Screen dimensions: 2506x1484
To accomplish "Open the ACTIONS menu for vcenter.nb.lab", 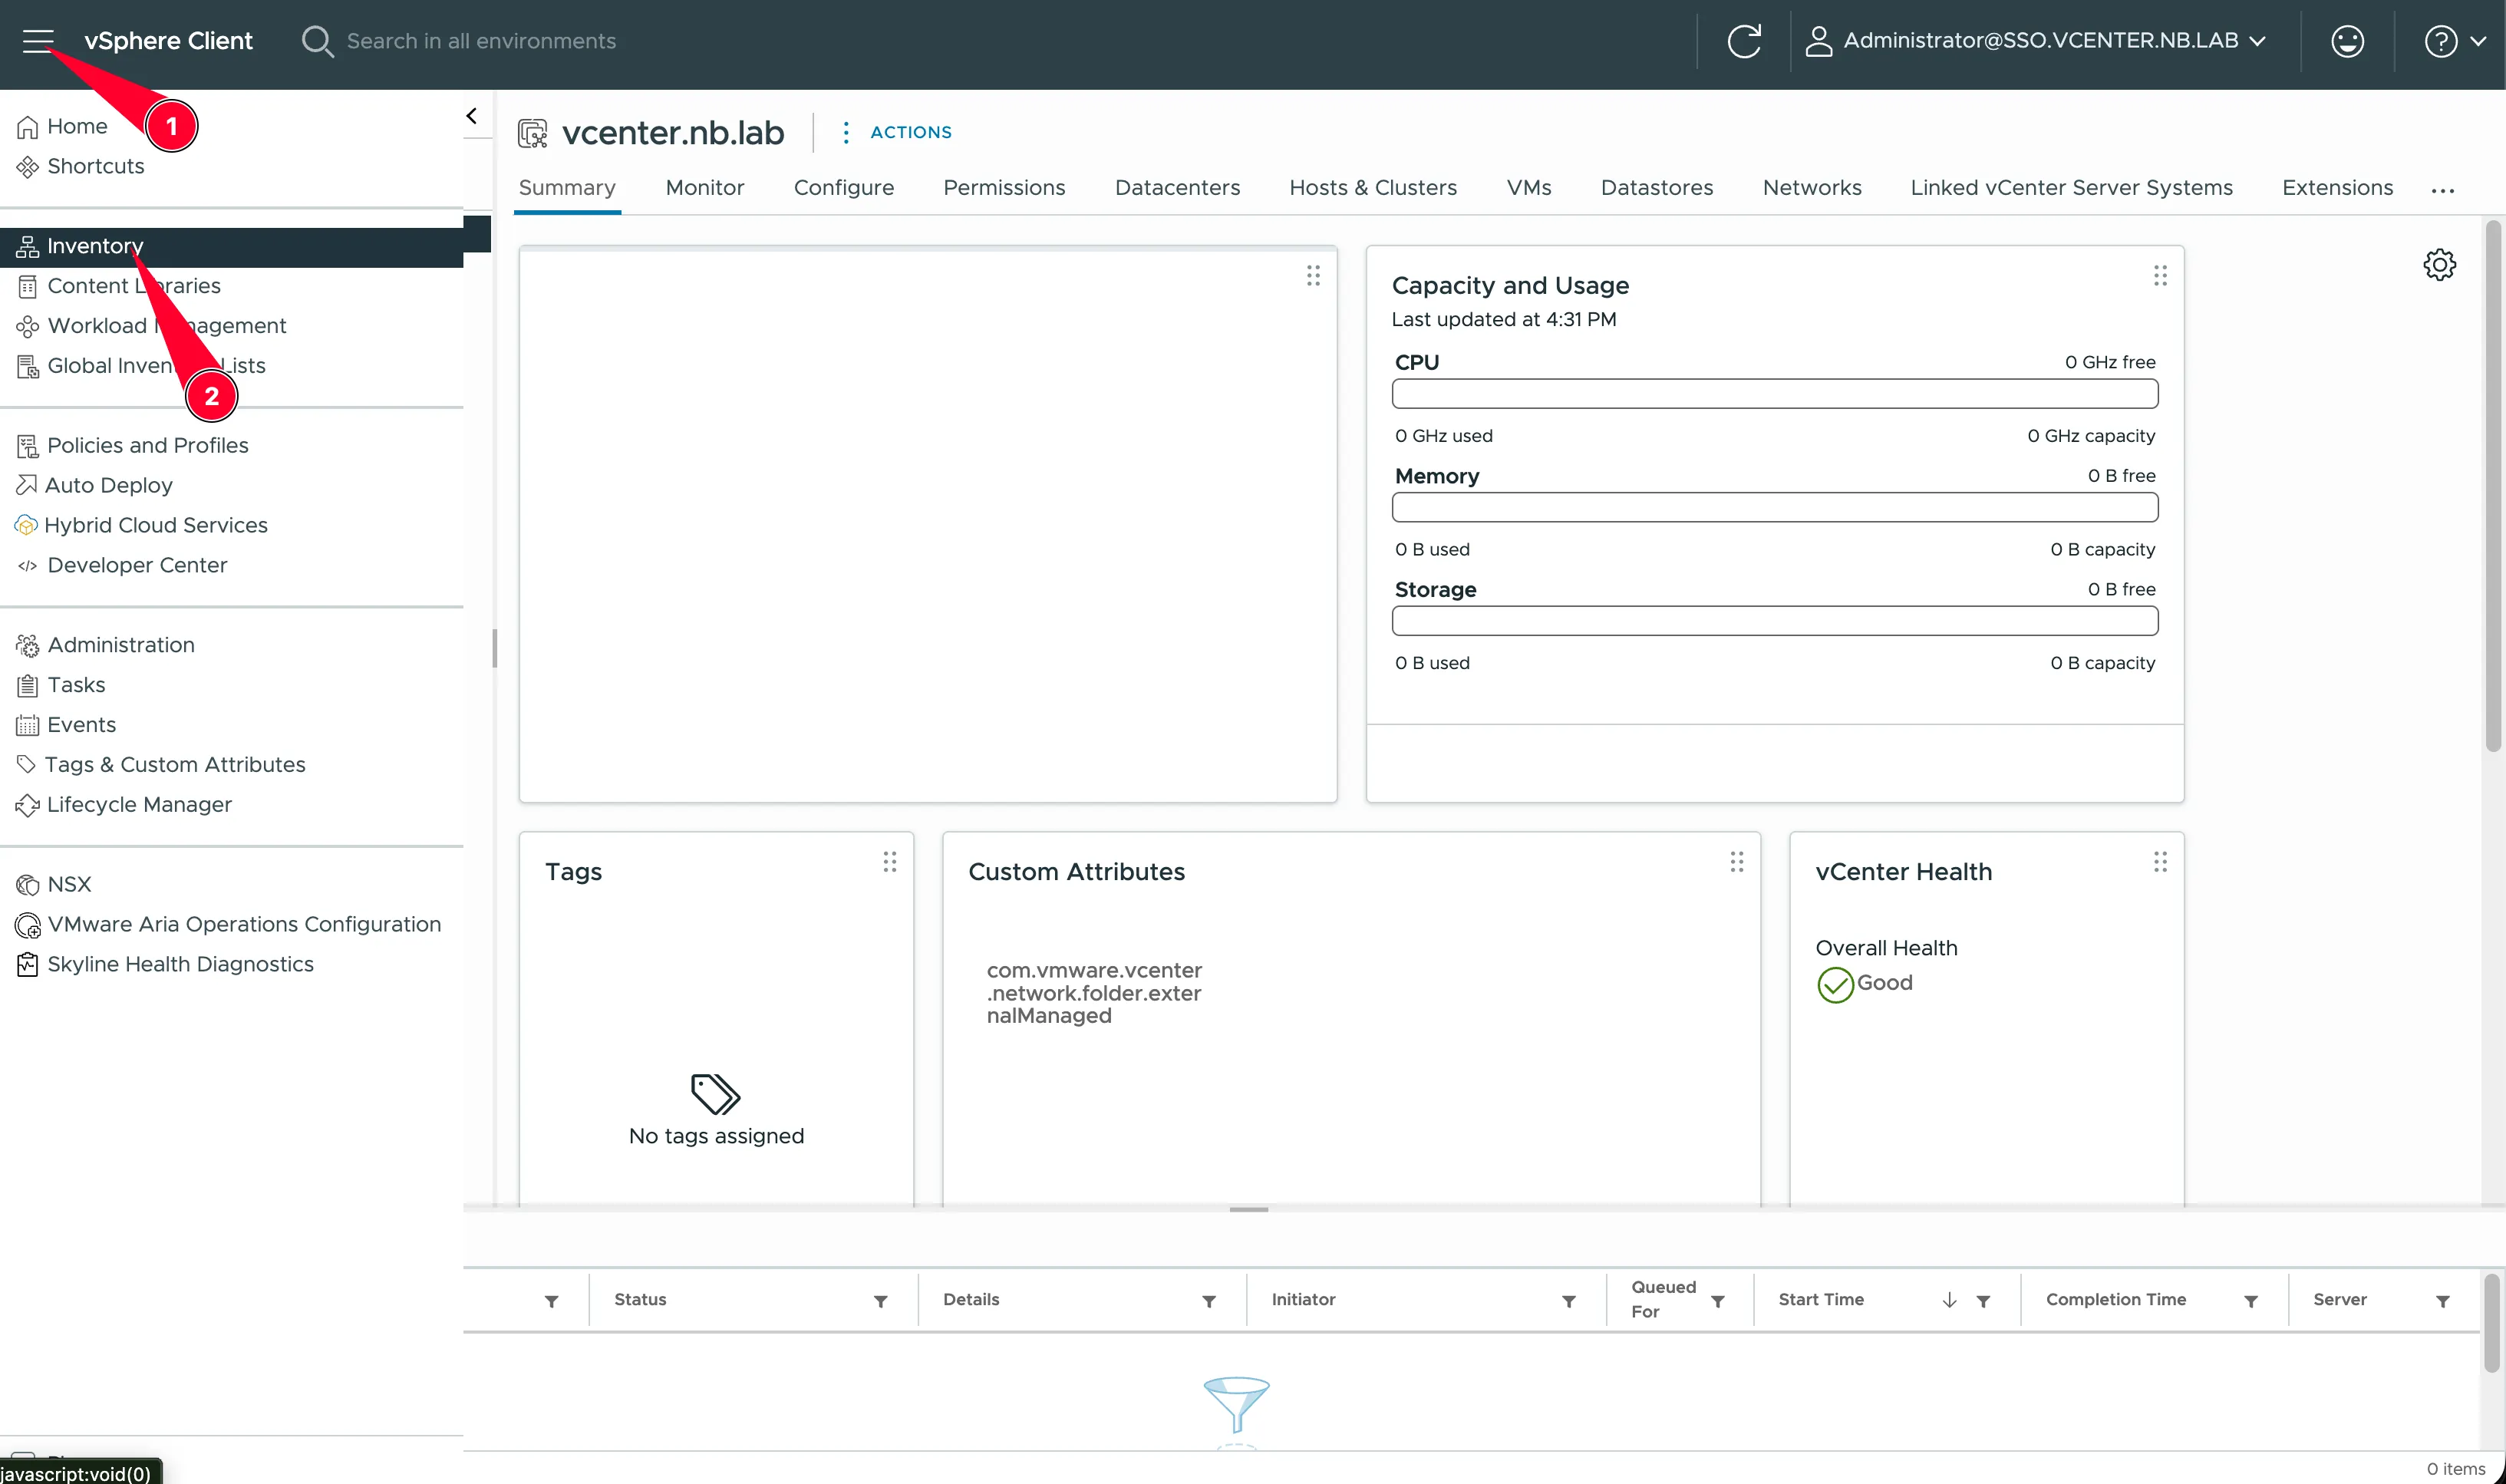I will coord(897,132).
